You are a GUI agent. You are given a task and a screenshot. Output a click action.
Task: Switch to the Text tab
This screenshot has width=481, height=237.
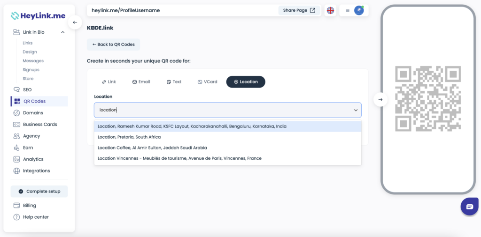pos(174,82)
